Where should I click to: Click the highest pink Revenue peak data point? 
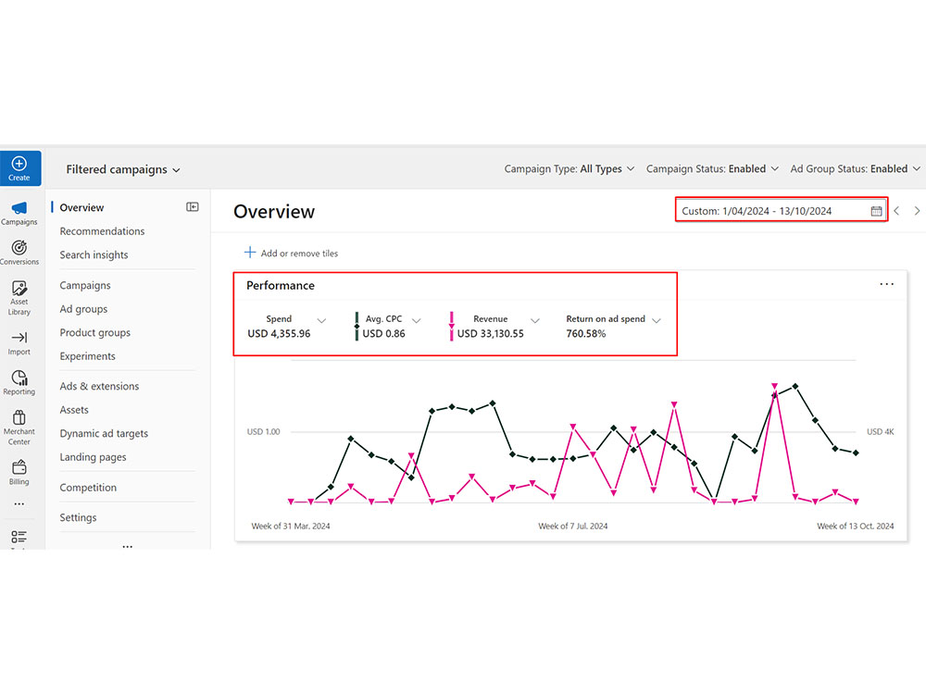(774, 386)
